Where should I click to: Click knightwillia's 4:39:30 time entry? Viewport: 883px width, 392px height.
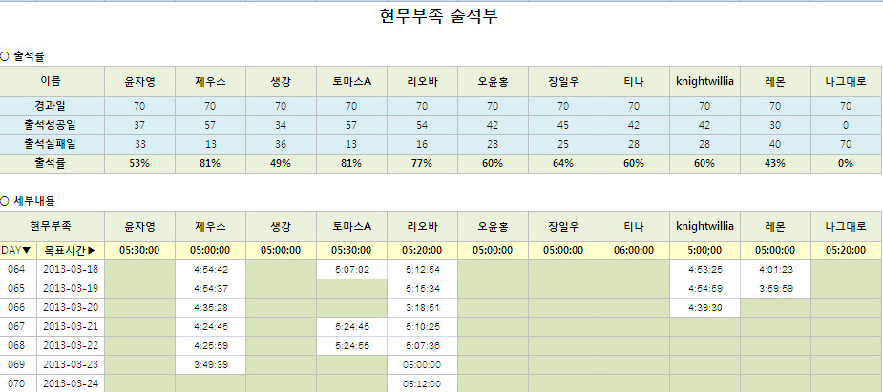click(x=704, y=307)
